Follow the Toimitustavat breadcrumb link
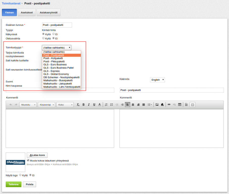229x194 pixels. 11,3
